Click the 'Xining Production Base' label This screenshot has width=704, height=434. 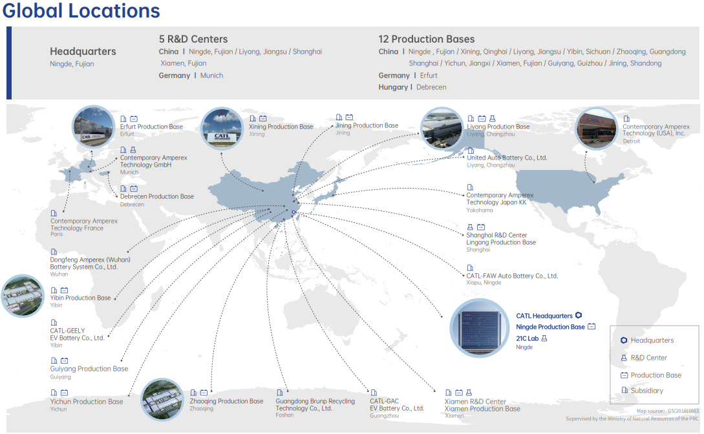tap(281, 127)
